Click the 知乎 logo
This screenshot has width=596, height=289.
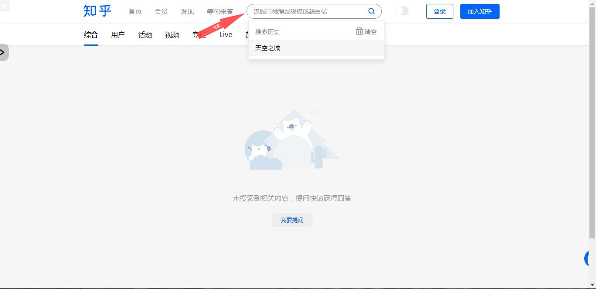coord(97,11)
